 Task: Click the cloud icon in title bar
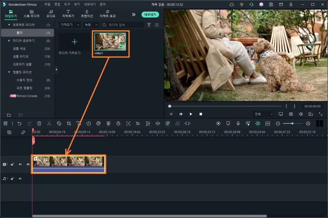pos(232,4)
